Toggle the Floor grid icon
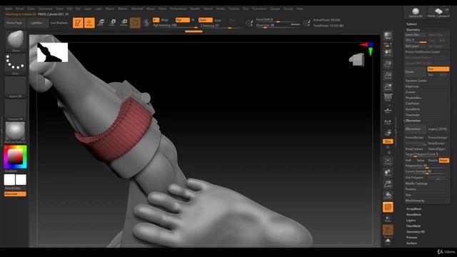457x257 pixels. coord(388,110)
